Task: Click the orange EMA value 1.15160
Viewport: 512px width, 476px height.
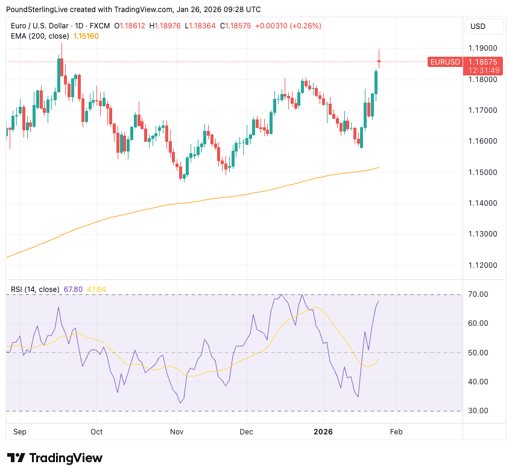Action: 86,36
